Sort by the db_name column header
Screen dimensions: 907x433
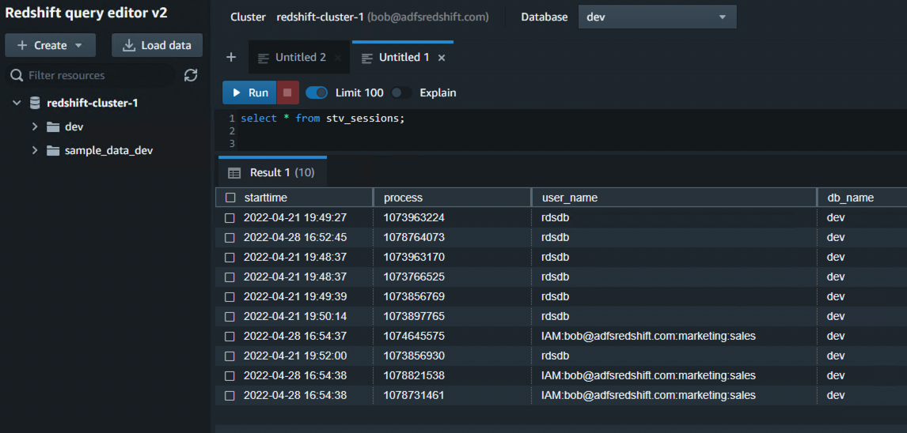[850, 198]
